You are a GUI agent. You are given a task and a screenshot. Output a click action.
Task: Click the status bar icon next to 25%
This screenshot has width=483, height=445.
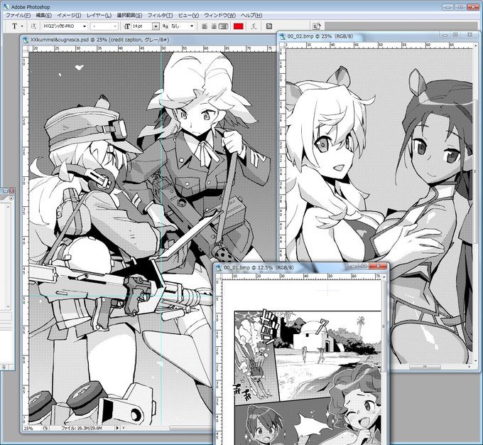(x=45, y=428)
